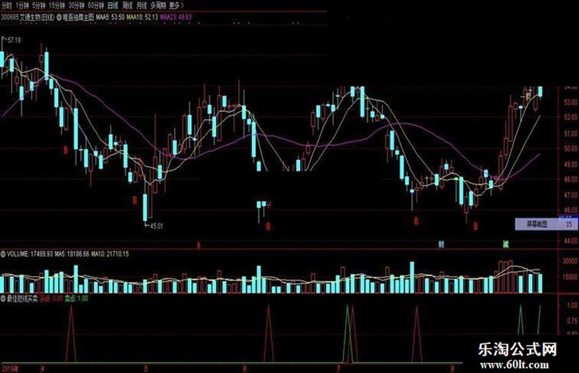Click the volume MA10: 21710.15 value
The height and width of the screenshot is (373, 579).
tap(110, 254)
